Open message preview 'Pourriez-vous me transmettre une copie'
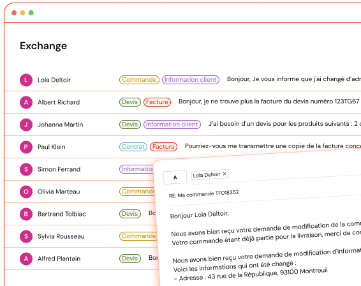Screen dimensions: 361x286 point(273,146)
